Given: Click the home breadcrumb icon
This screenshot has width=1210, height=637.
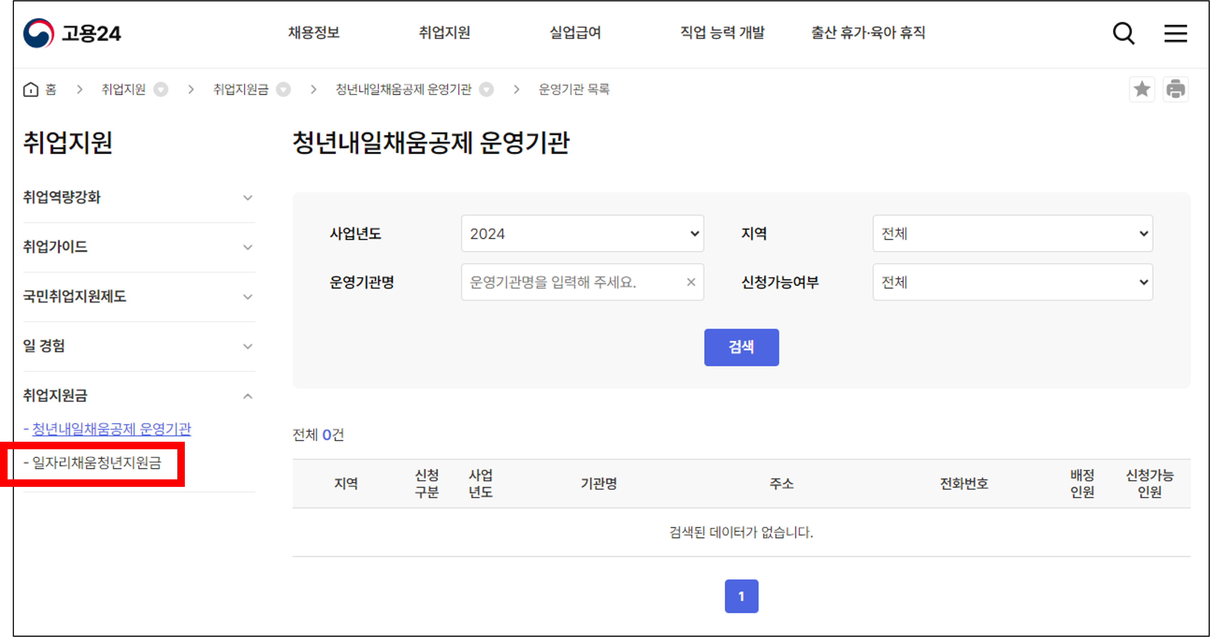Looking at the screenshot, I should pyautogui.click(x=31, y=89).
